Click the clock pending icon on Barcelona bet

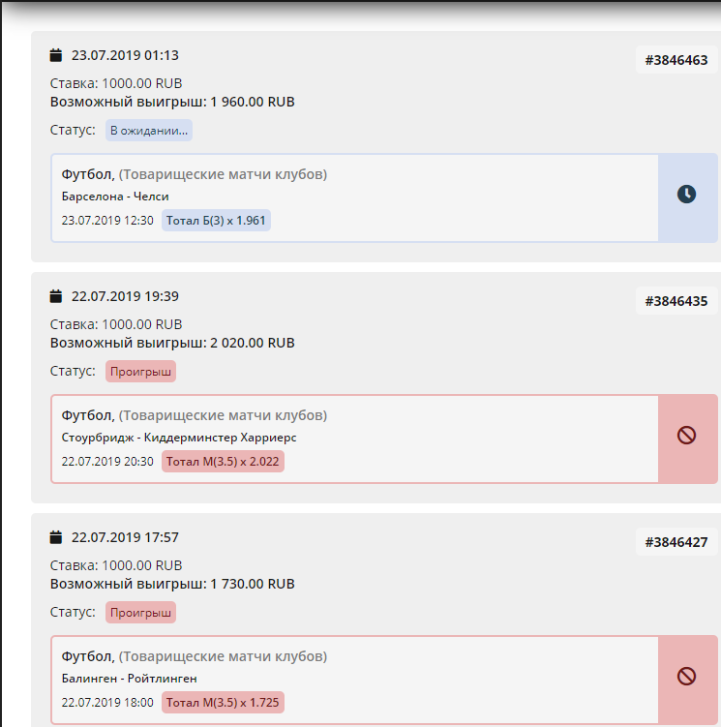coord(686,194)
